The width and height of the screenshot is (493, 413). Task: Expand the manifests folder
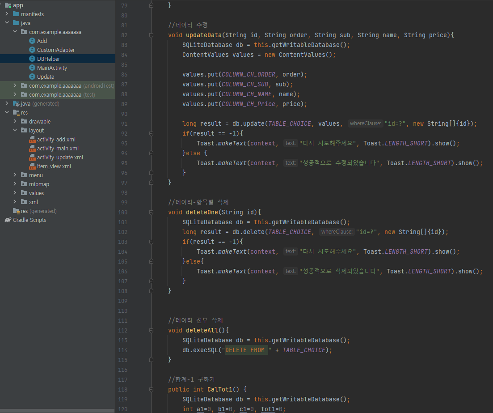pyautogui.click(x=7, y=14)
